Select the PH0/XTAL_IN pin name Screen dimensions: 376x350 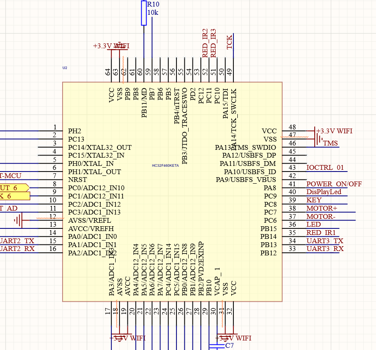[91, 164]
